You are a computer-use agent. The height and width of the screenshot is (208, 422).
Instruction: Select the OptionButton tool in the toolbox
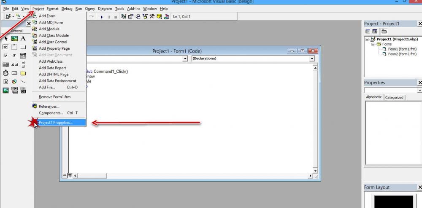(14, 56)
